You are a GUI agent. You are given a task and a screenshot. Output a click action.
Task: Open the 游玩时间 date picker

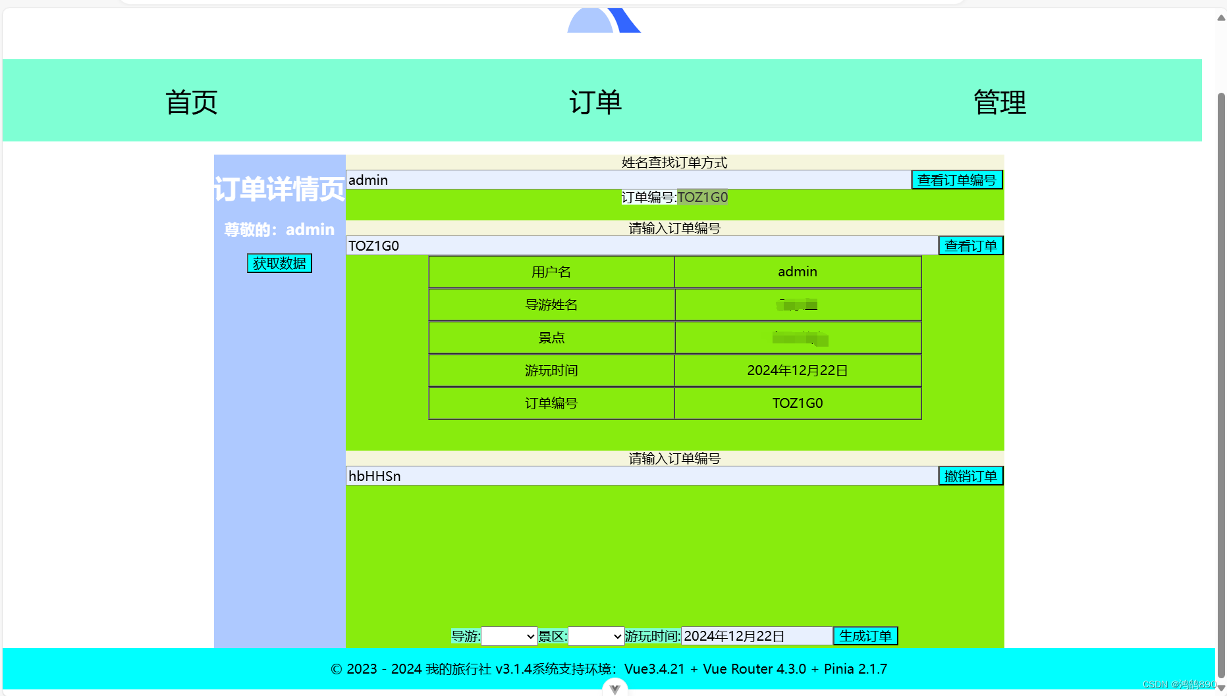(x=755, y=635)
